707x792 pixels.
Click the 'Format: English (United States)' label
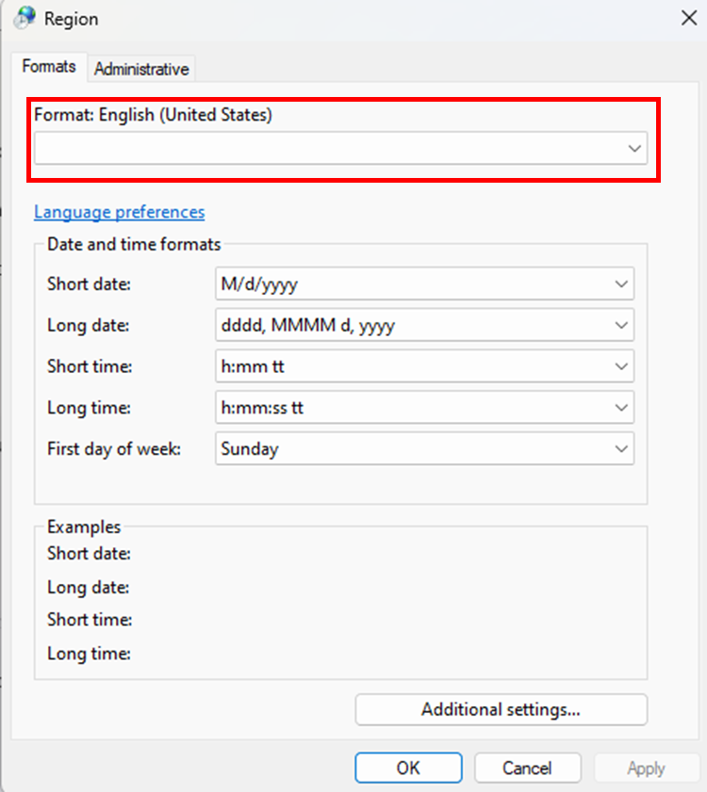point(153,115)
